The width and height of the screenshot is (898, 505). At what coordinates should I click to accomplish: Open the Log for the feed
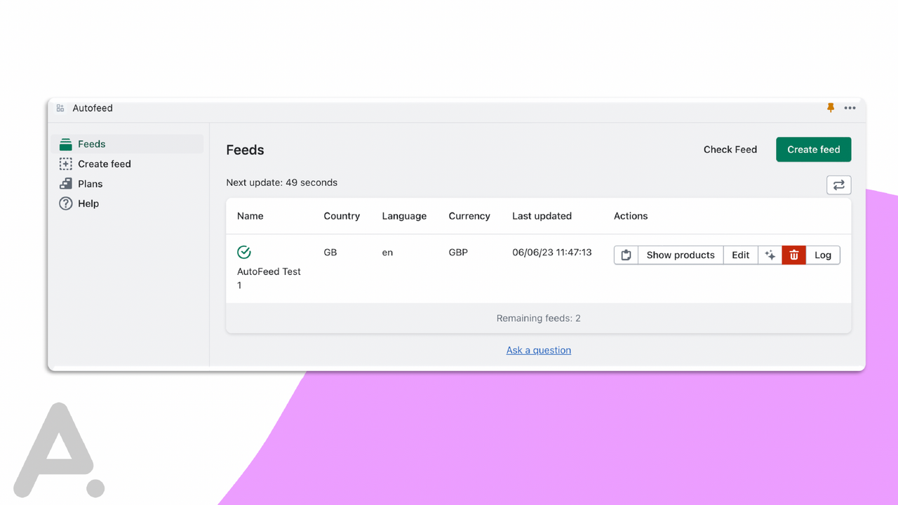(822, 255)
